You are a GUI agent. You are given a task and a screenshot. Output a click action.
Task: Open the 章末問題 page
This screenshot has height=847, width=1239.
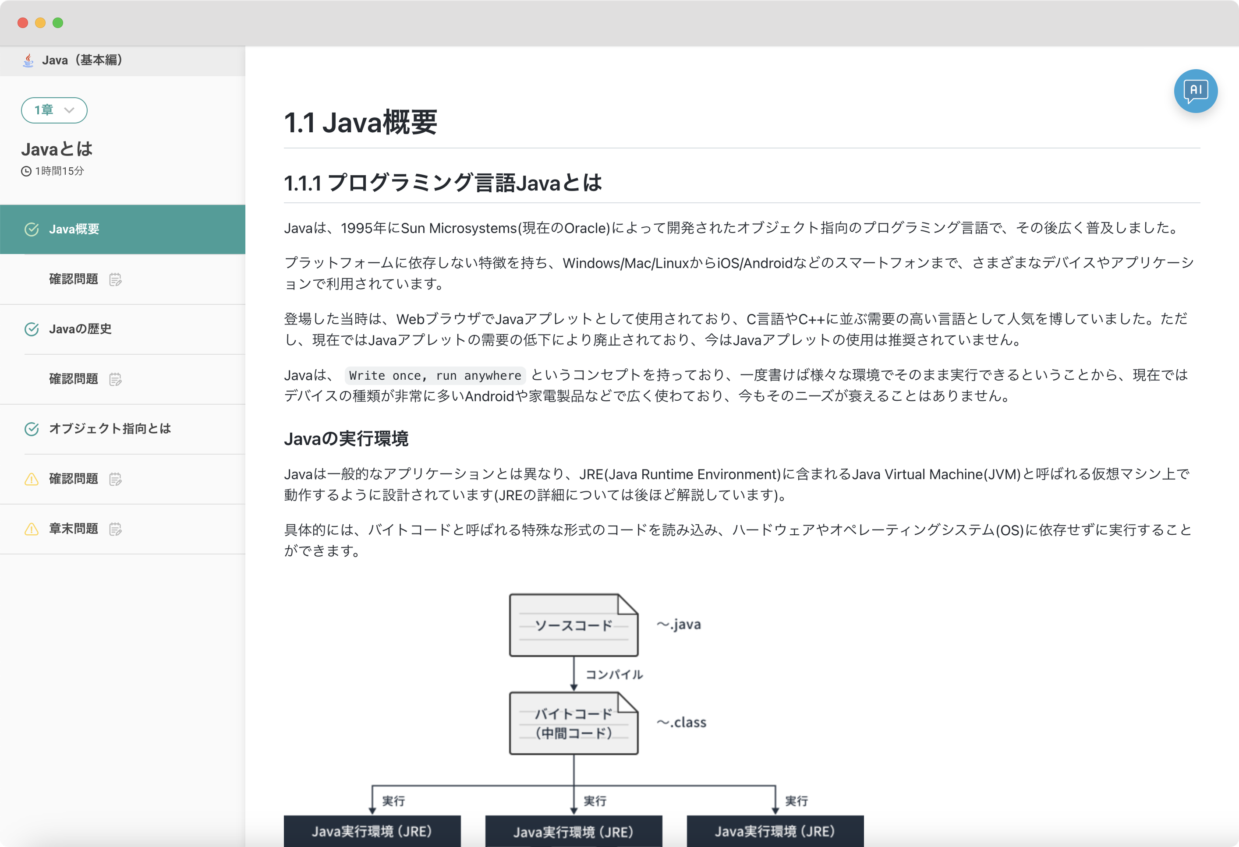pyautogui.click(x=73, y=528)
